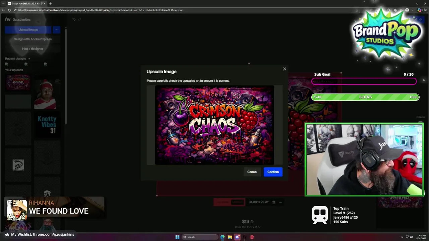429x241 pixels.
Task: Delete the design using trash icon
Action: click(x=274, y=202)
